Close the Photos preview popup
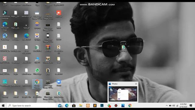This screenshot has width=195, height=110. coord(136,84)
